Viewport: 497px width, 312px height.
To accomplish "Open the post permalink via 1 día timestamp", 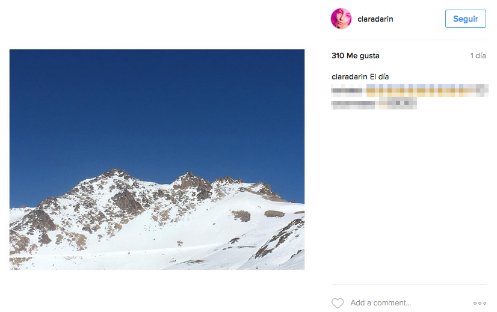I will (478, 56).
